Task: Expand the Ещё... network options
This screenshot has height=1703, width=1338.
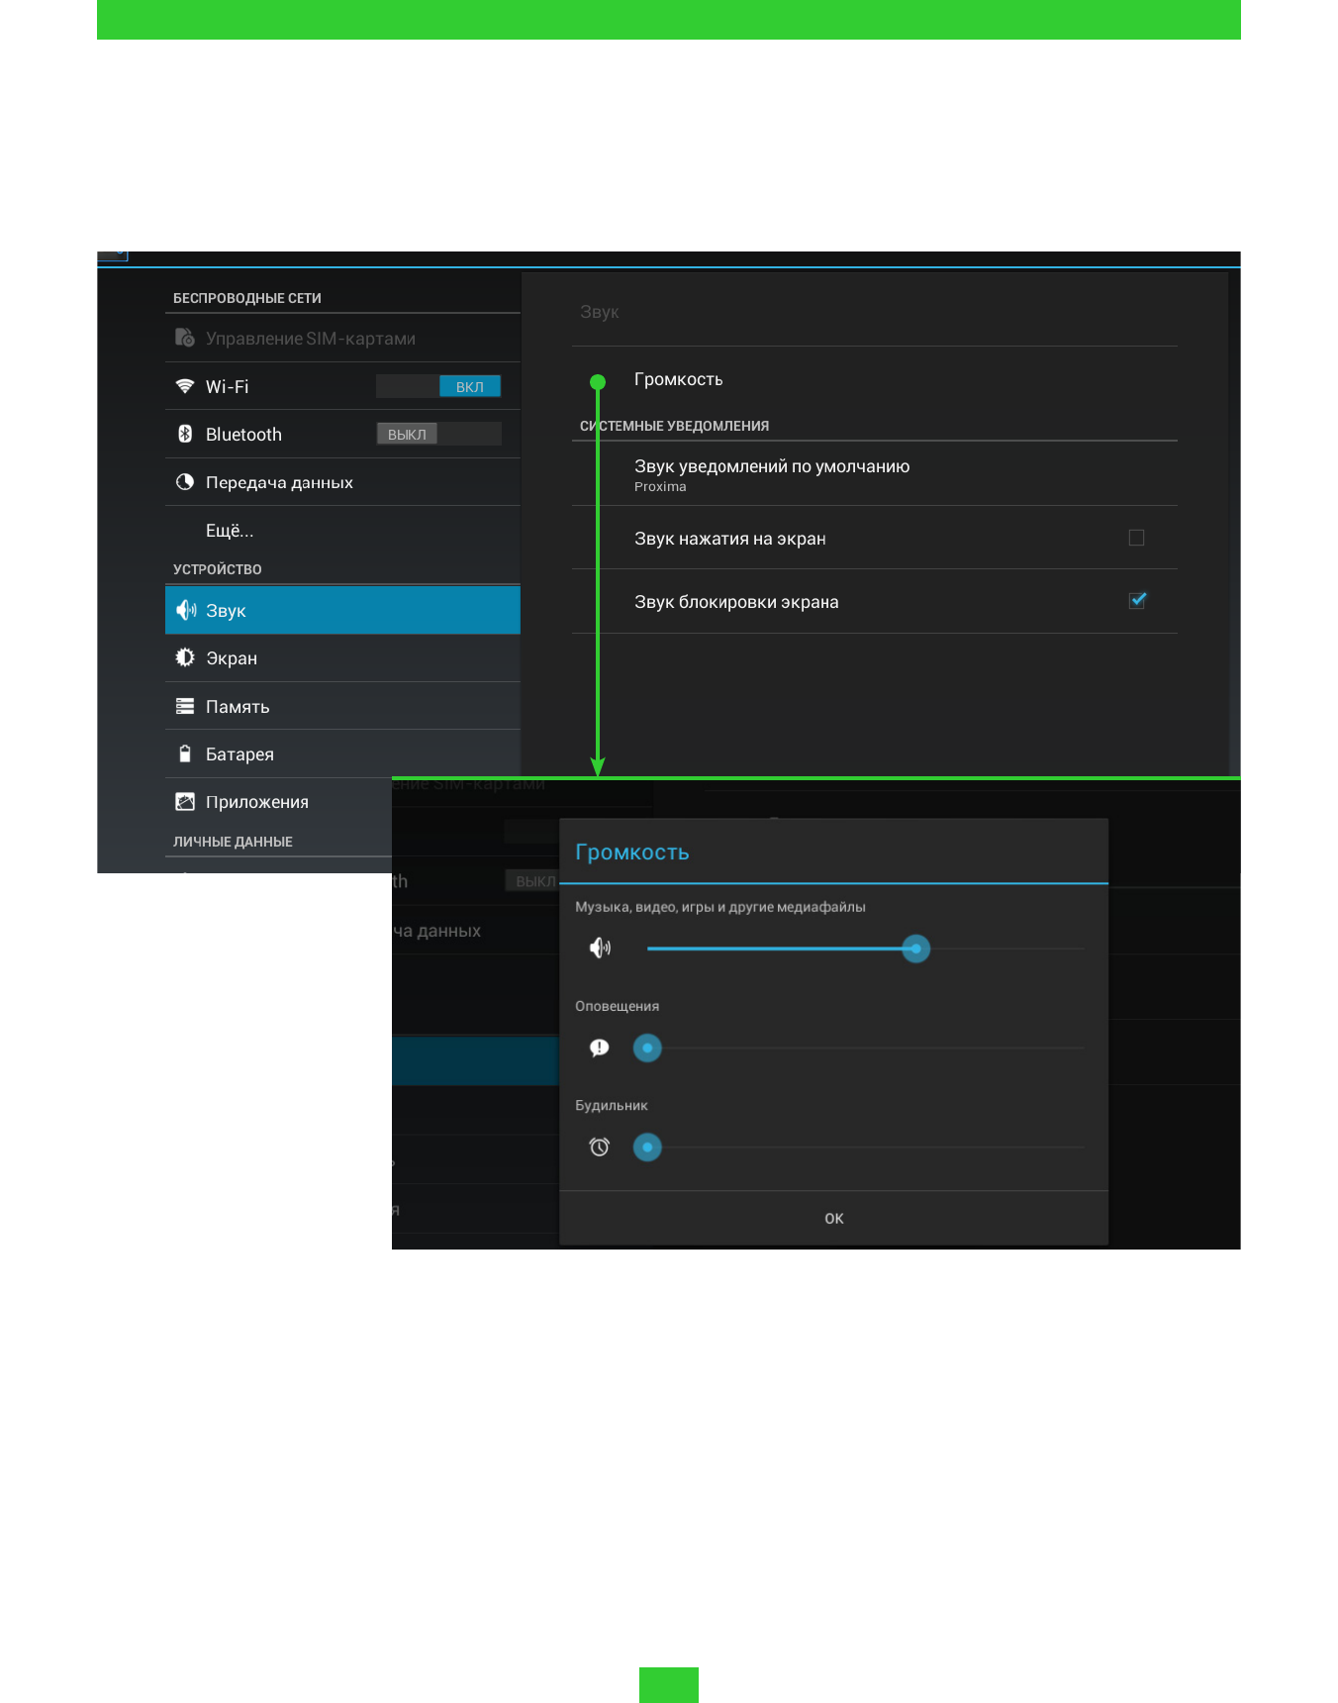Action: (x=230, y=531)
